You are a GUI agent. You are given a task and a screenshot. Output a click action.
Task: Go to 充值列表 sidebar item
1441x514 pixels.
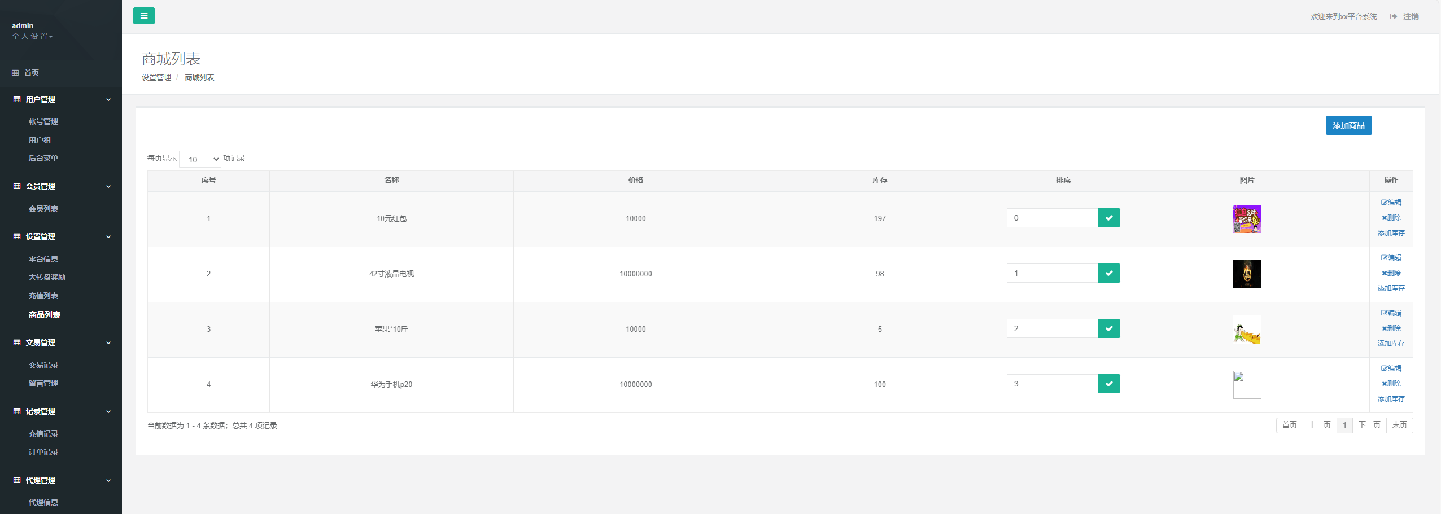(x=43, y=296)
